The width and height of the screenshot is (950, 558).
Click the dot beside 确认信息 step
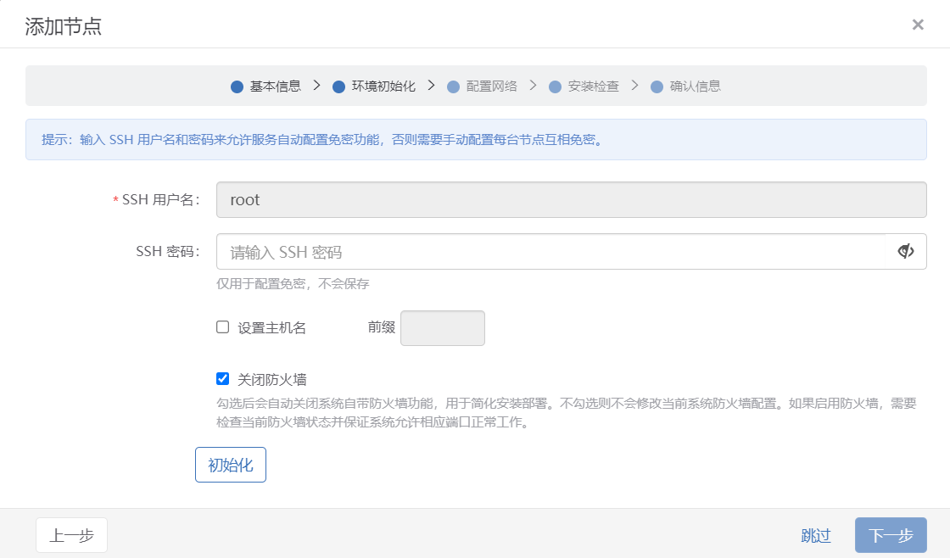coord(657,86)
